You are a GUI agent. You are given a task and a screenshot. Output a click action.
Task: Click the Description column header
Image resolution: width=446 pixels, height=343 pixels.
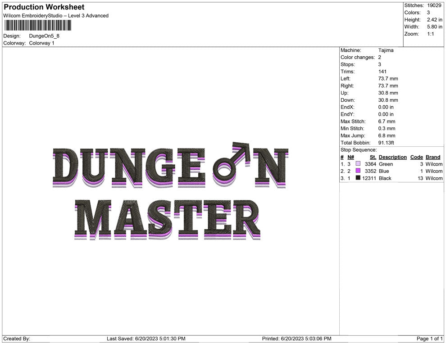(392, 157)
